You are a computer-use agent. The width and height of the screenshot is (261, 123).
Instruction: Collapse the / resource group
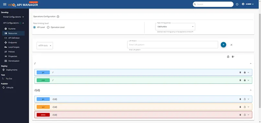pyautogui.click(x=251, y=63)
